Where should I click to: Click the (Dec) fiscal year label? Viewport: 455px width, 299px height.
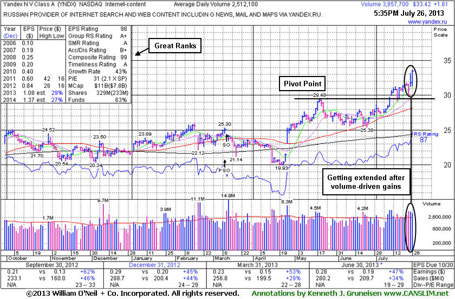click(x=10, y=36)
